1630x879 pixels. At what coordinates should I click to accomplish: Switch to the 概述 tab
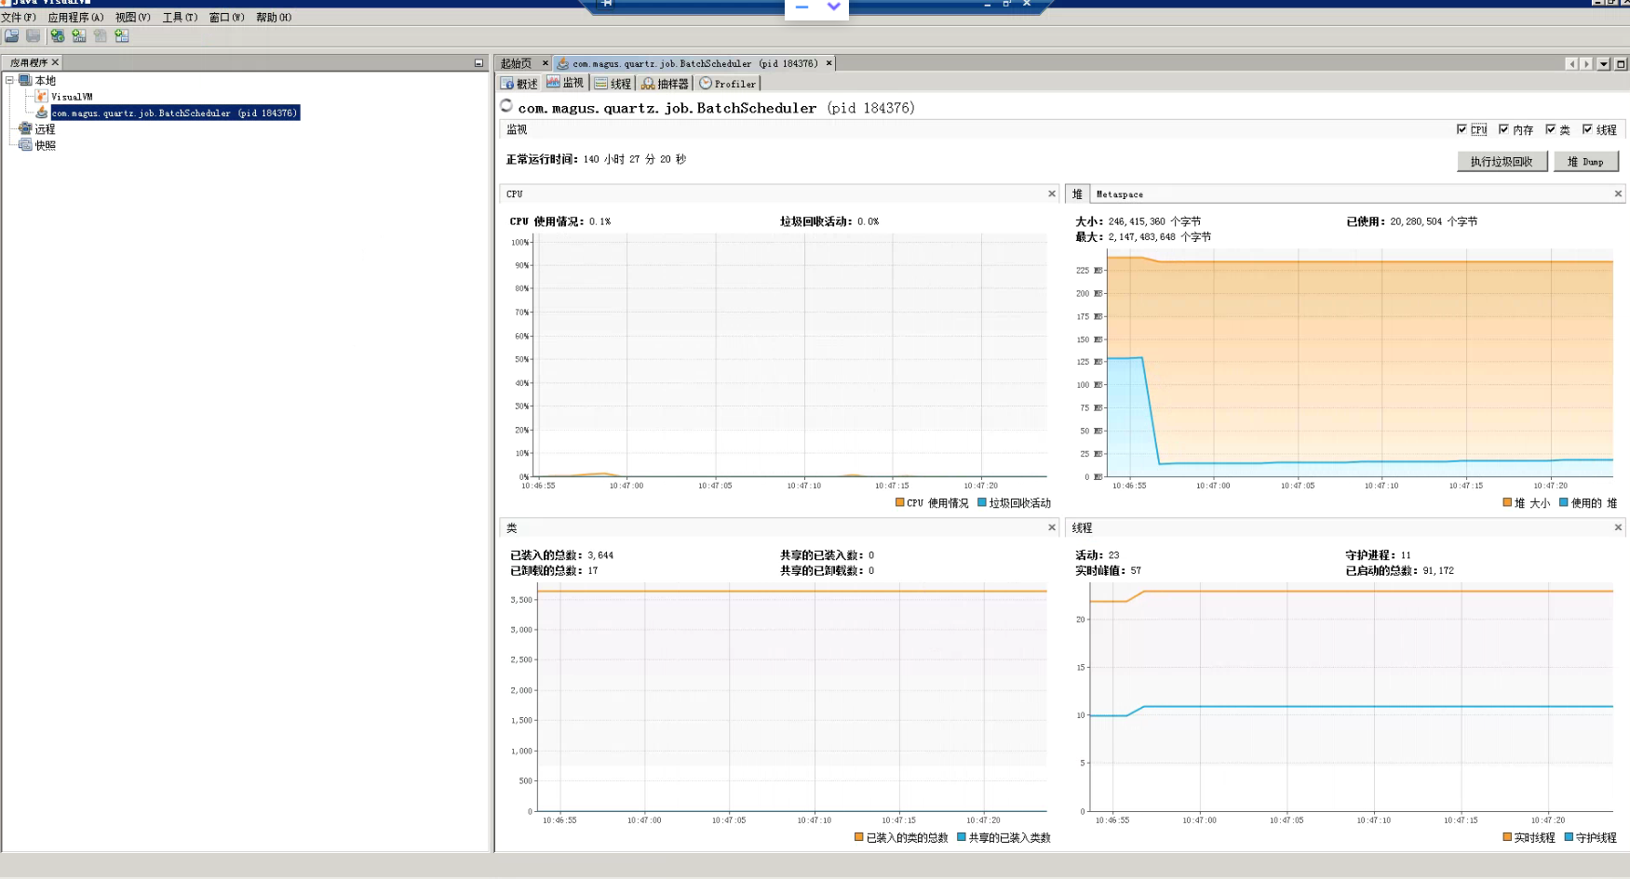coord(519,84)
